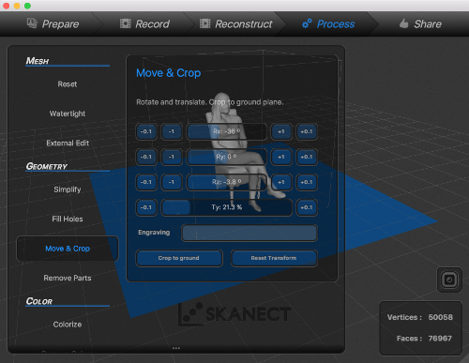Select Colorize under Color
The height and width of the screenshot is (363, 469).
pyautogui.click(x=68, y=325)
